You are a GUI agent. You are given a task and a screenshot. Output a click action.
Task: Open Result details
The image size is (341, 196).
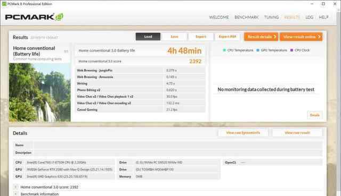[x=261, y=37]
